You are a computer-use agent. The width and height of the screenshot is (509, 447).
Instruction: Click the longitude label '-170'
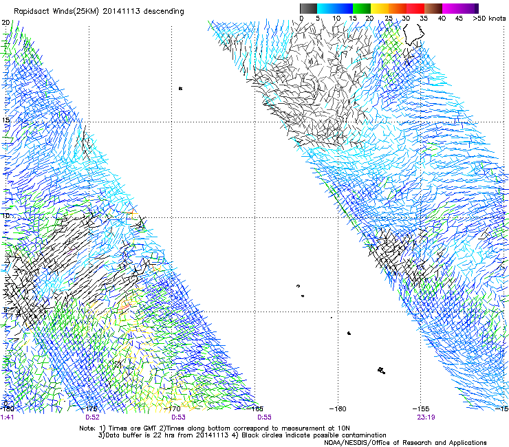point(172,408)
